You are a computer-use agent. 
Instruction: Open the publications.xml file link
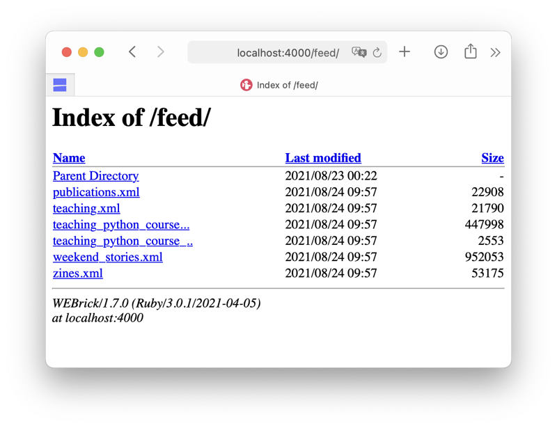(96, 192)
